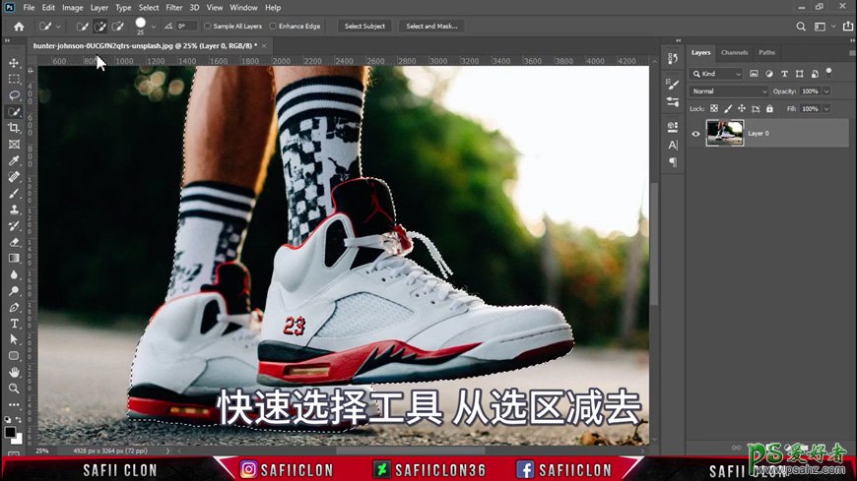Select the Eraser tool

14,242
